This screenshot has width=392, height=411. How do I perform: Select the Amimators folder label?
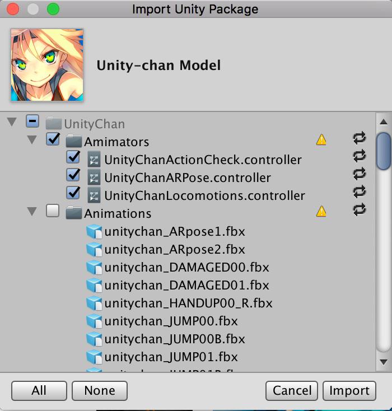pyautogui.click(x=116, y=142)
